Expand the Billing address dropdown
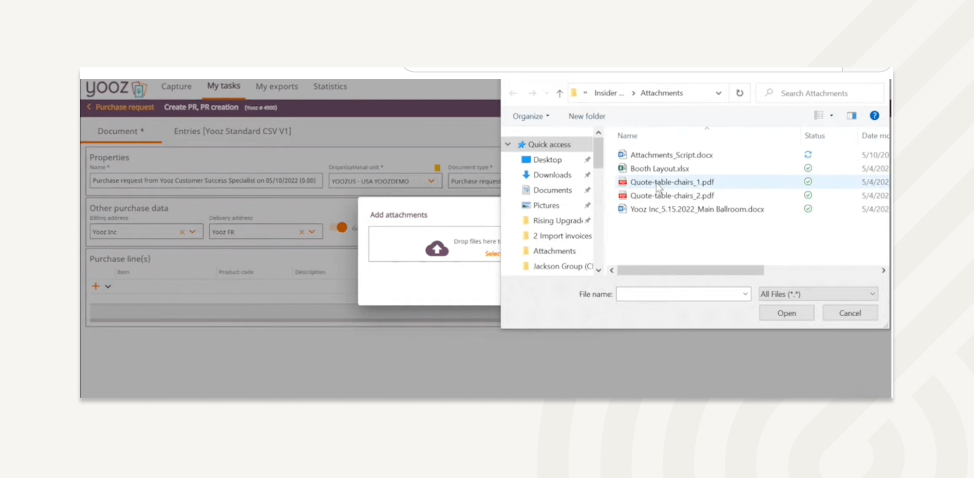The width and height of the screenshot is (974, 478). [x=193, y=232]
